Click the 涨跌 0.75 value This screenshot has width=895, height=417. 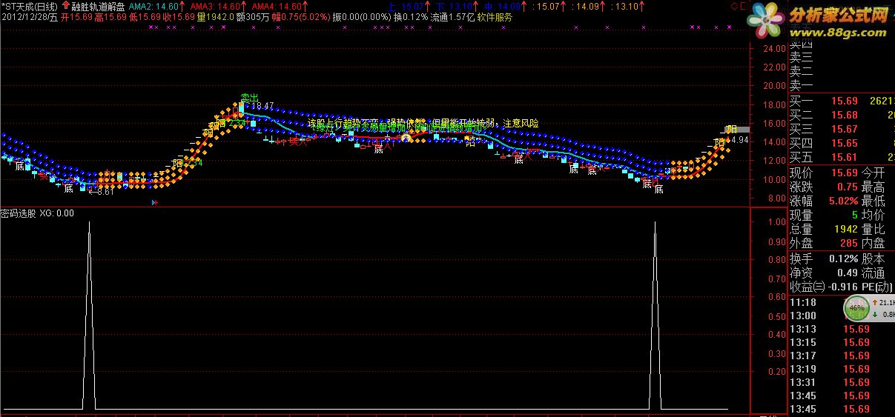848,187
